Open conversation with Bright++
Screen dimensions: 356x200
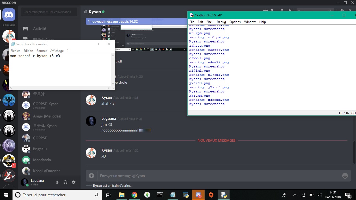[x=49, y=149]
